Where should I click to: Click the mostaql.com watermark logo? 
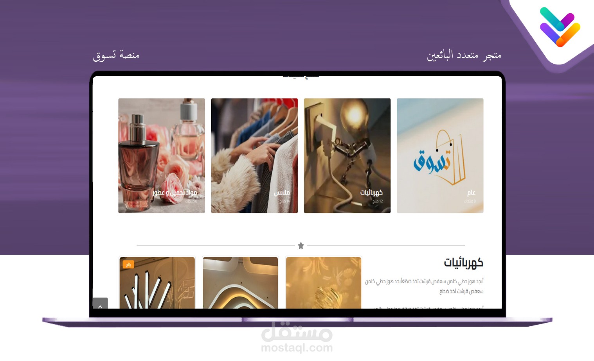click(x=297, y=338)
